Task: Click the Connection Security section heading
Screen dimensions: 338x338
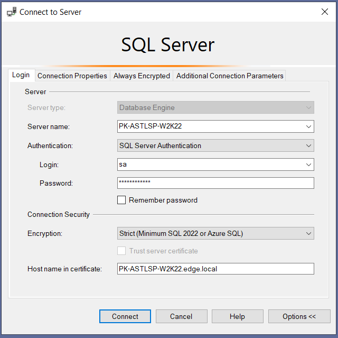Action: pos(59,215)
